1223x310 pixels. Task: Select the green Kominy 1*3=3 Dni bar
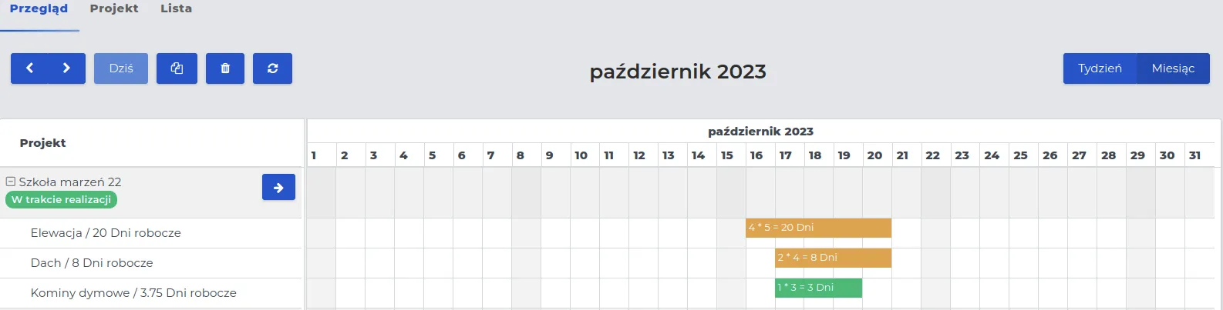pyautogui.click(x=818, y=288)
